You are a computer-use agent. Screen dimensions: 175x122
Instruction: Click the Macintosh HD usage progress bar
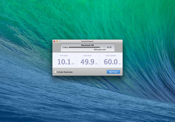coord(87,47)
